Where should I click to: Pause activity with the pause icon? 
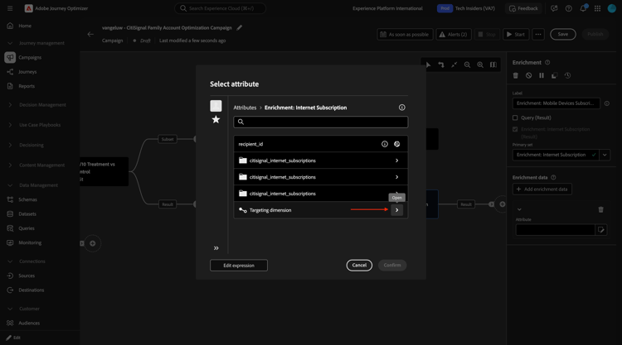(x=542, y=75)
